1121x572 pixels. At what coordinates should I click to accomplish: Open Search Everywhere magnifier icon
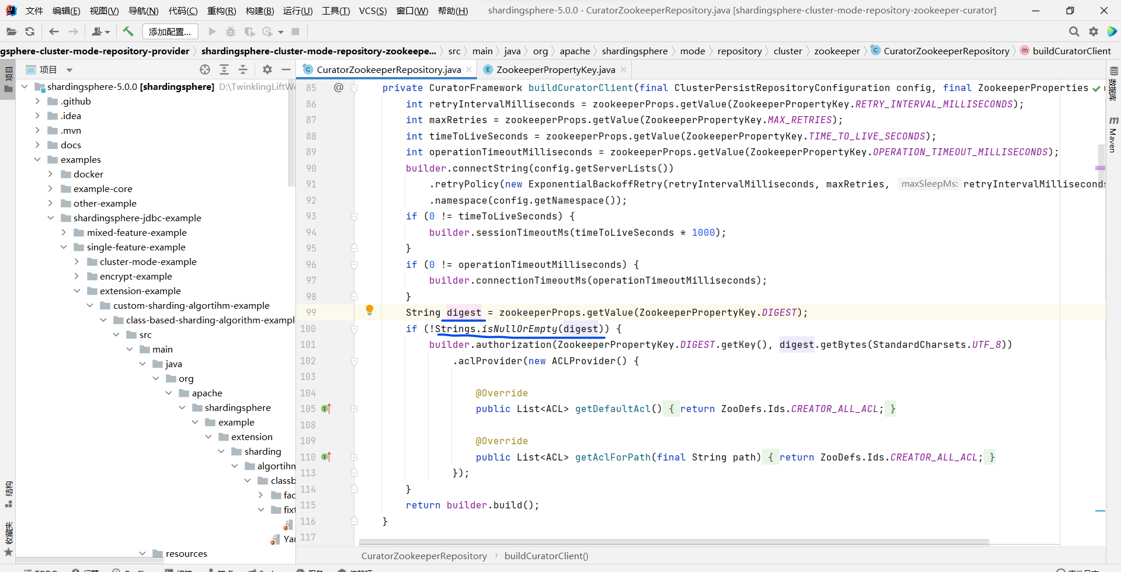1074,32
